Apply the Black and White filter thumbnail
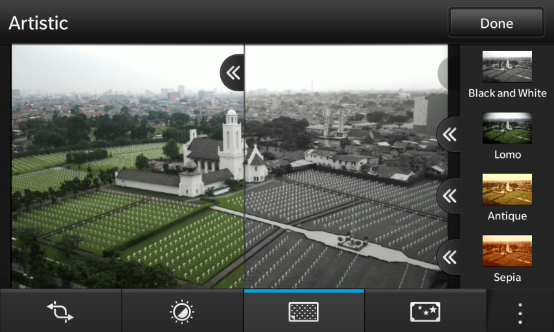 507,67
